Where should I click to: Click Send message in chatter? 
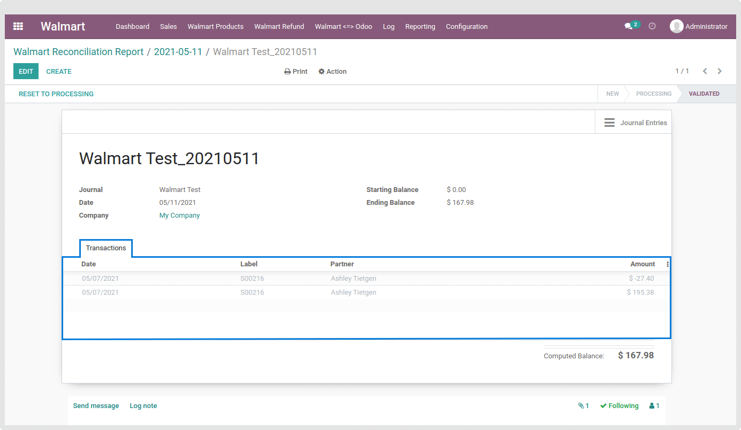click(x=96, y=406)
